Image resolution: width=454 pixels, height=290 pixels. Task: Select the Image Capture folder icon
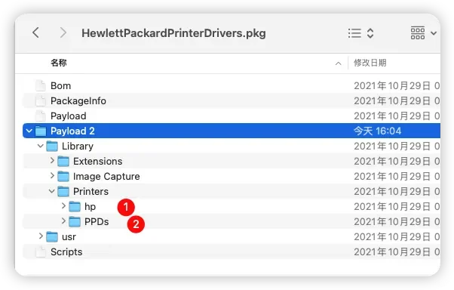point(63,176)
